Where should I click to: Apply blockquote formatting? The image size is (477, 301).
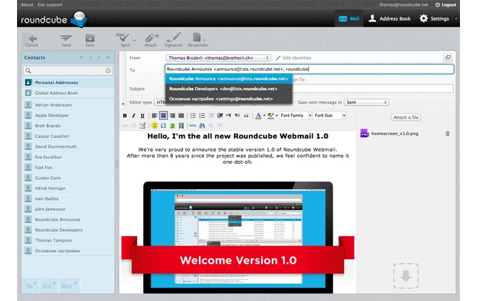coord(247,115)
